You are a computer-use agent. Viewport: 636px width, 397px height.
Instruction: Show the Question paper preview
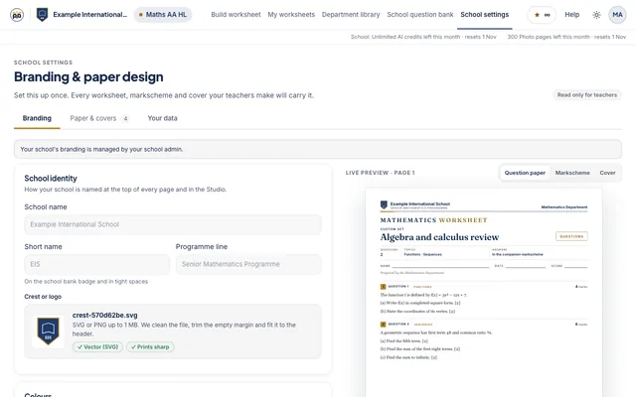coord(525,173)
